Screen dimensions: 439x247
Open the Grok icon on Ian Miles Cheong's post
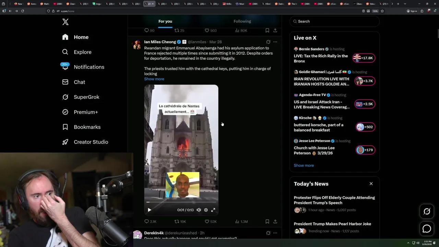pyautogui.click(x=268, y=42)
